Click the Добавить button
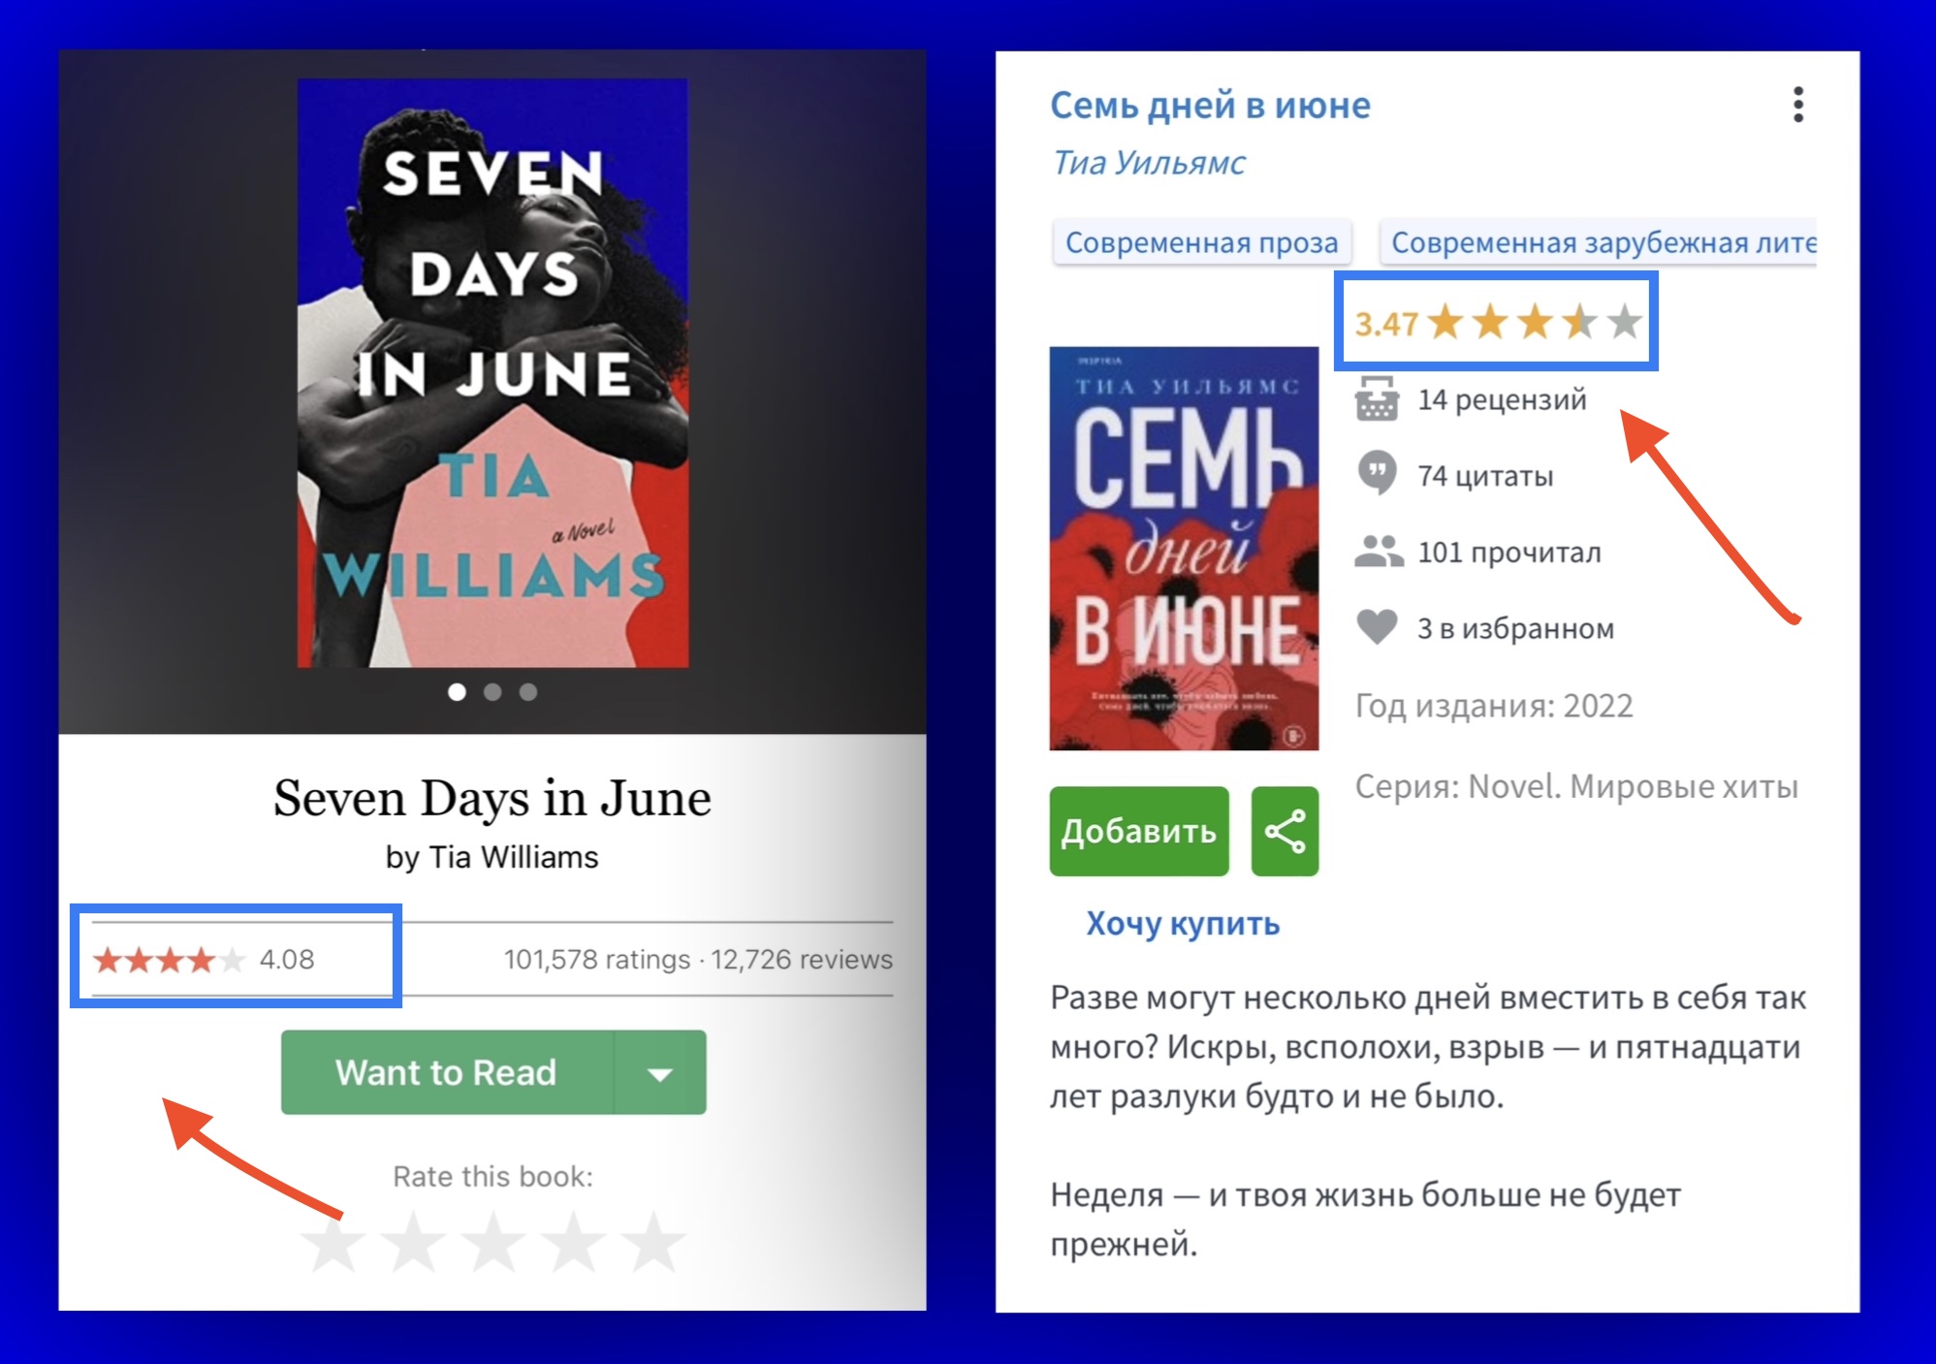 (x=1139, y=831)
